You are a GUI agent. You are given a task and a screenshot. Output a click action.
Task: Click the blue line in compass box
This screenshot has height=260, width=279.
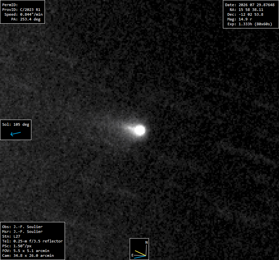tap(140, 257)
